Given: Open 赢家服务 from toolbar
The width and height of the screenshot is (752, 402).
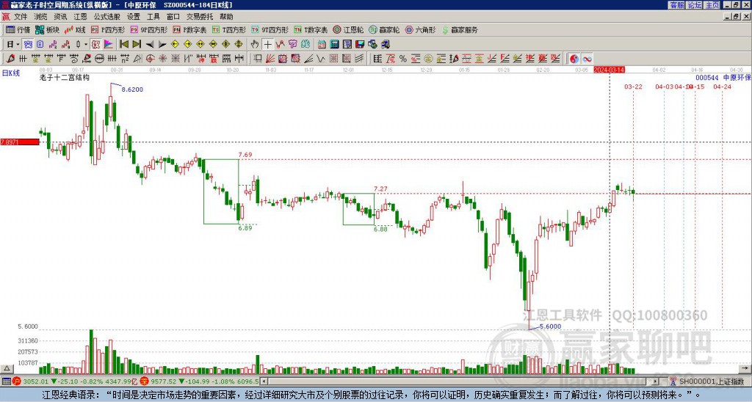Looking at the screenshot, I should [x=460, y=29].
